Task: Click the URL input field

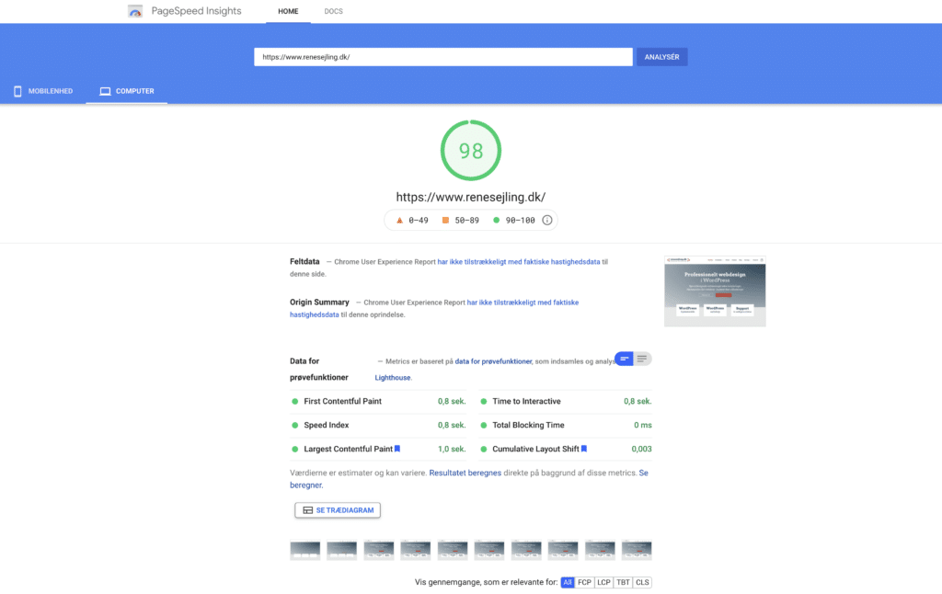Action: point(442,57)
